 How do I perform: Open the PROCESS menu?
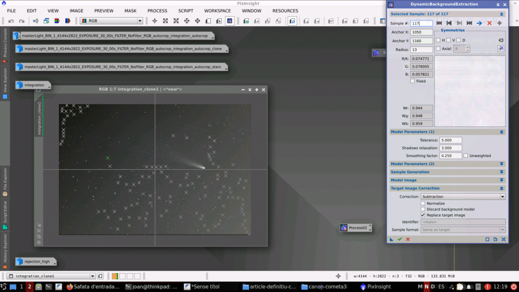tap(157, 11)
